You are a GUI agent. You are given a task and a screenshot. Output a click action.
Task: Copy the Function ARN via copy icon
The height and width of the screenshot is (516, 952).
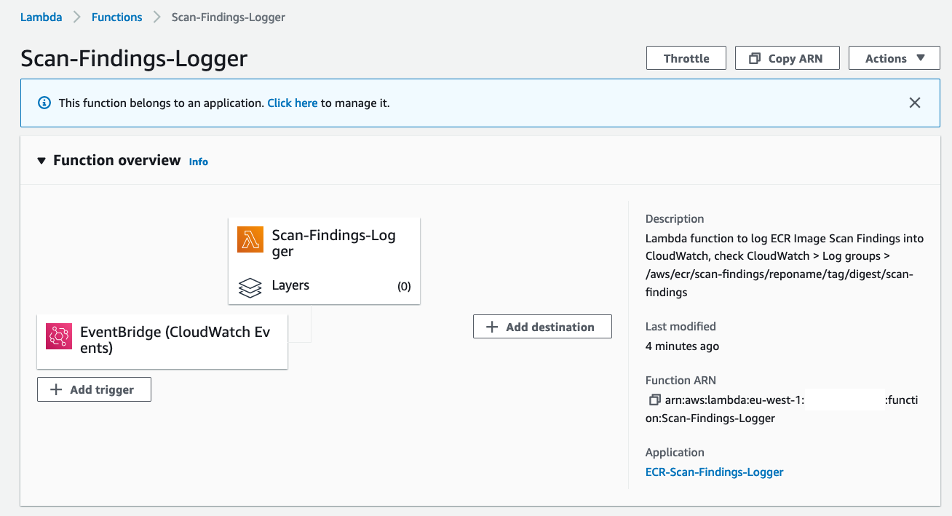coord(654,400)
